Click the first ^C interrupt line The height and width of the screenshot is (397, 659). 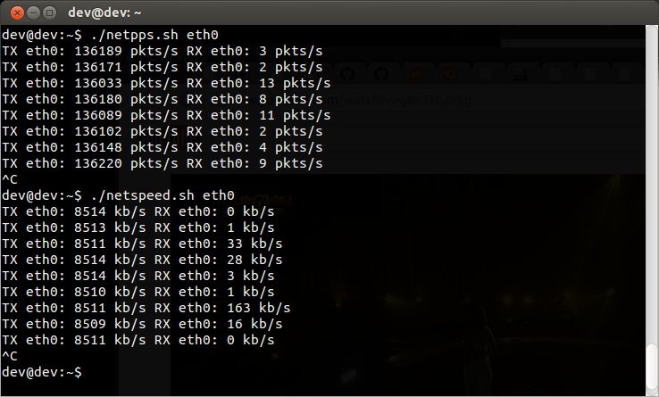coord(10,179)
